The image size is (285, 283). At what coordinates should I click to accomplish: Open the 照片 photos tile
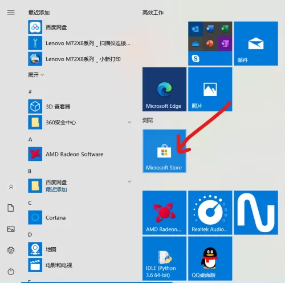pyautogui.click(x=210, y=90)
